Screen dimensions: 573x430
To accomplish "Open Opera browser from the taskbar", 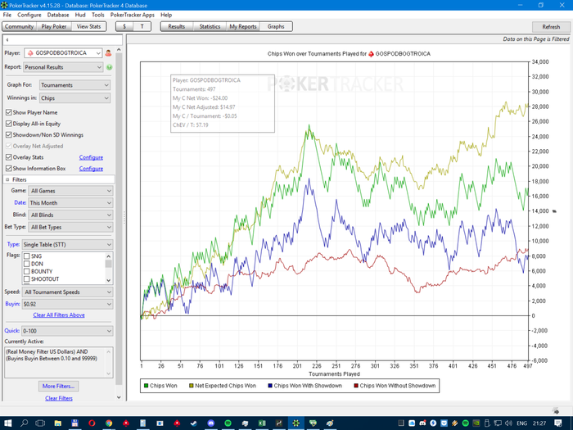I will point(92,423).
